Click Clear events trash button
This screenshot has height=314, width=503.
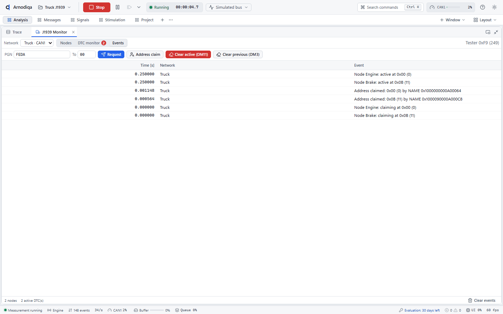(x=482, y=300)
